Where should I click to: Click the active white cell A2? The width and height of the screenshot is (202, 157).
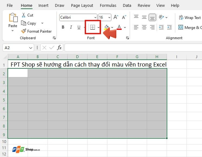pyautogui.click(x=18, y=73)
